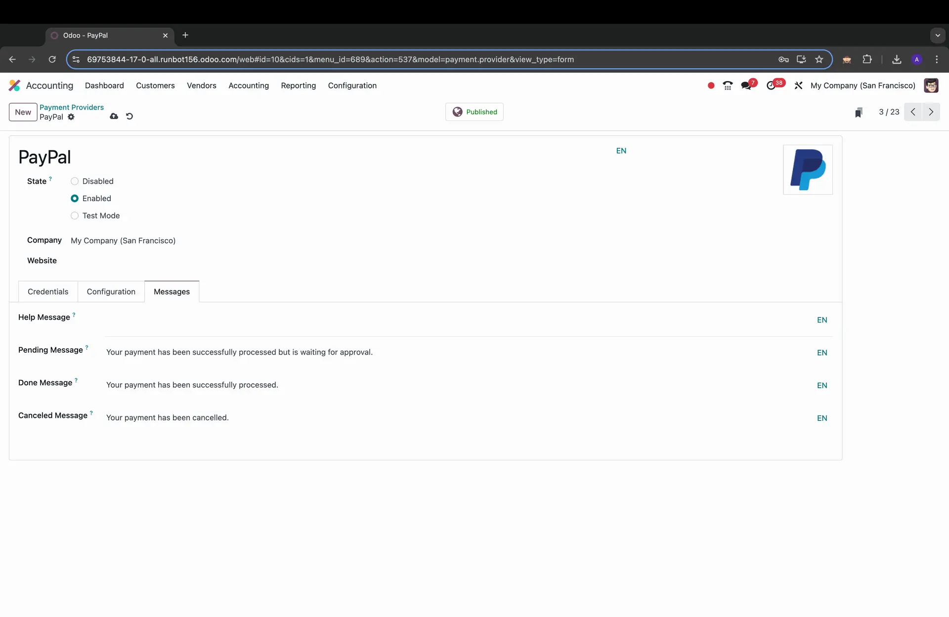The height and width of the screenshot is (617, 949).
Task: Select the Disabled state radio button
Action: click(75, 181)
